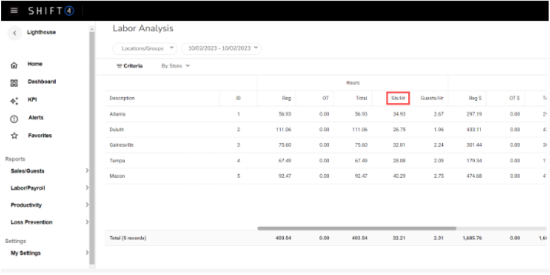This screenshot has width=550, height=275.
Task: Click the Criteria filter icon
Action: click(x=119, y=66)
